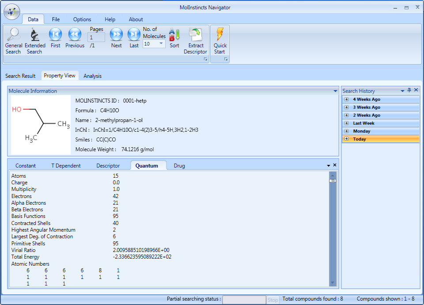
Task: Click scrollbar up arrow in Quantum list
Action: click(333, 175)
